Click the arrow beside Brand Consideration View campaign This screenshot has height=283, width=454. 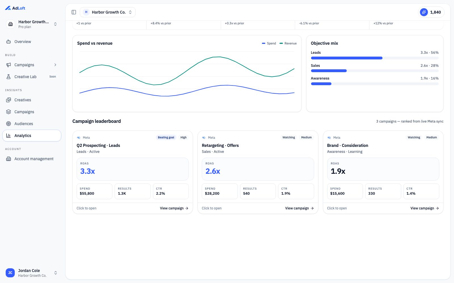click(437, 208)
